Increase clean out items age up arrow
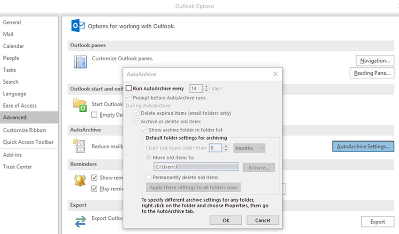This screenshot has width=399, height=234. 226,146
